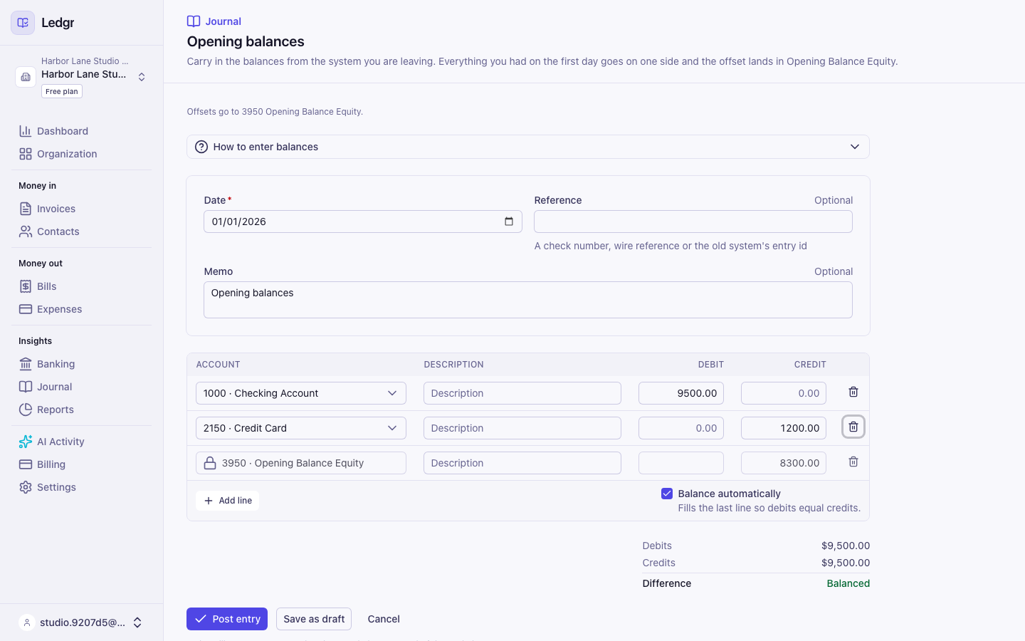
Task: Click the 9500.00 debit field
Action: [x=681, y=393]
